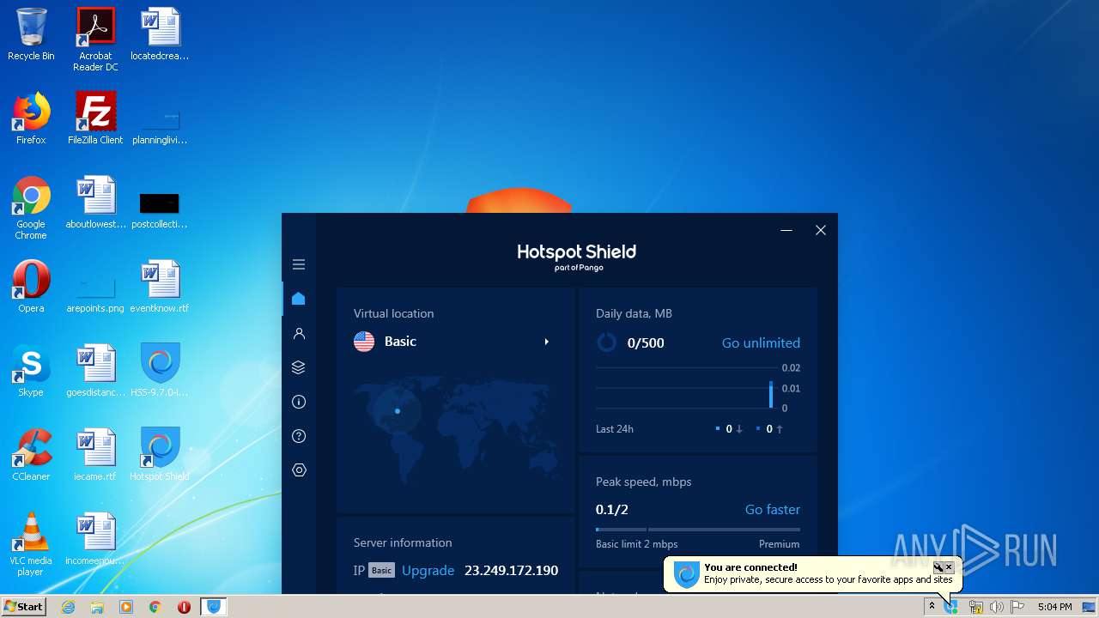The image size is (1099, 618).
Task: Open the volume speaker tray icon
Action: click(996, 607)
